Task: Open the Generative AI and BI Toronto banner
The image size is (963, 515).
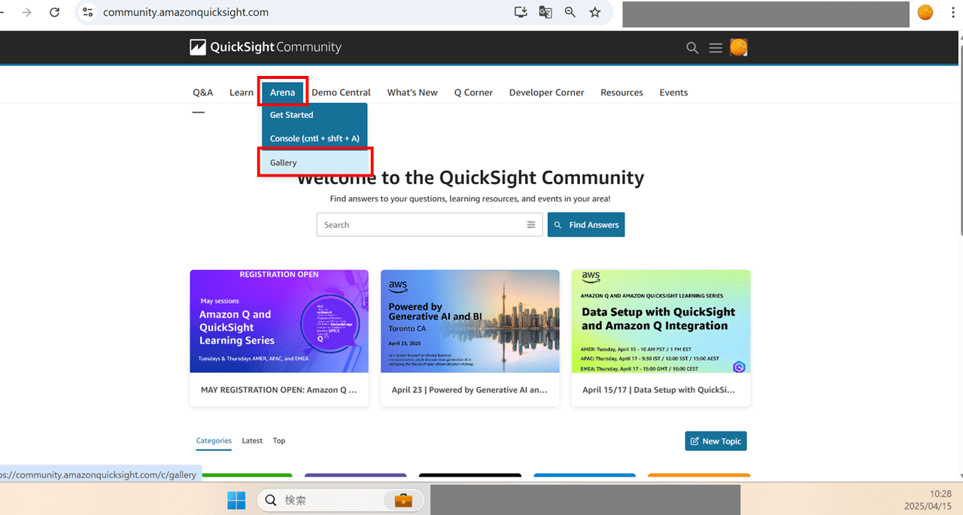Action: (x=470, y=321)
